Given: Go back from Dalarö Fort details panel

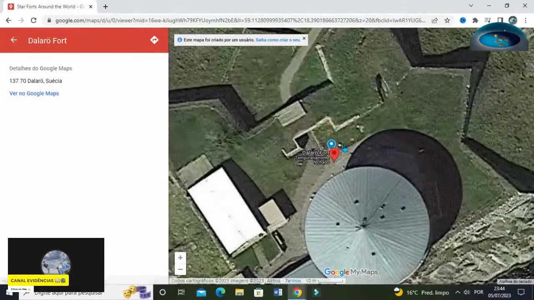Looking at the screenshot, I should point(14,40).
